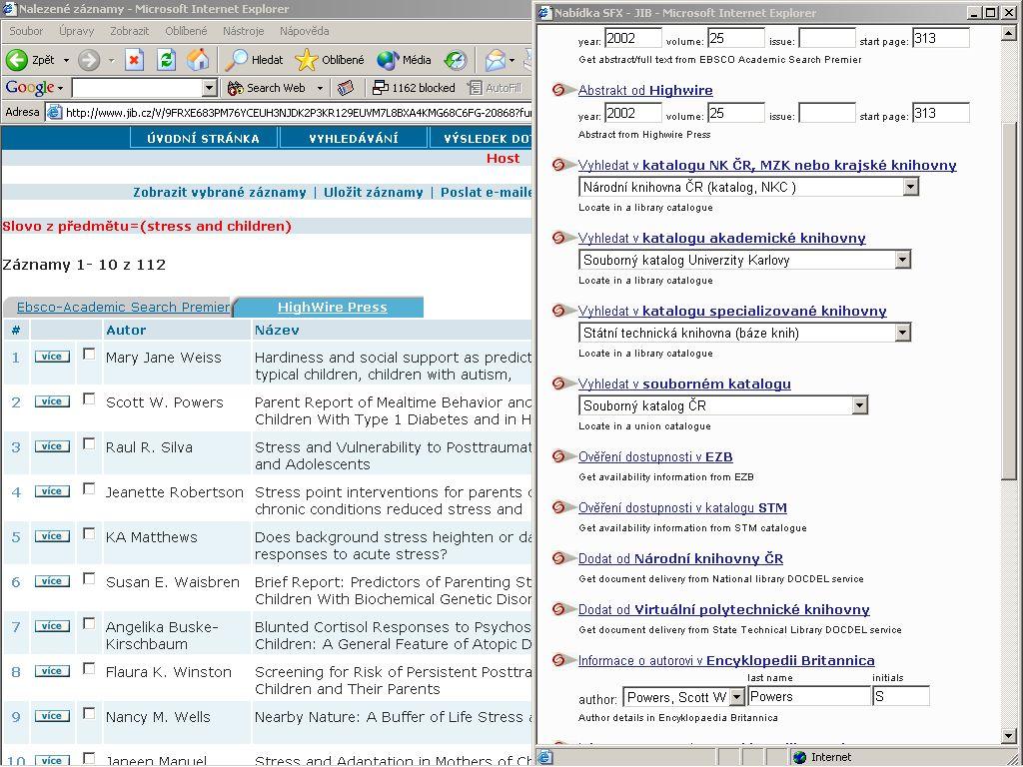Open the History clock icon

[x=455, y=60]
